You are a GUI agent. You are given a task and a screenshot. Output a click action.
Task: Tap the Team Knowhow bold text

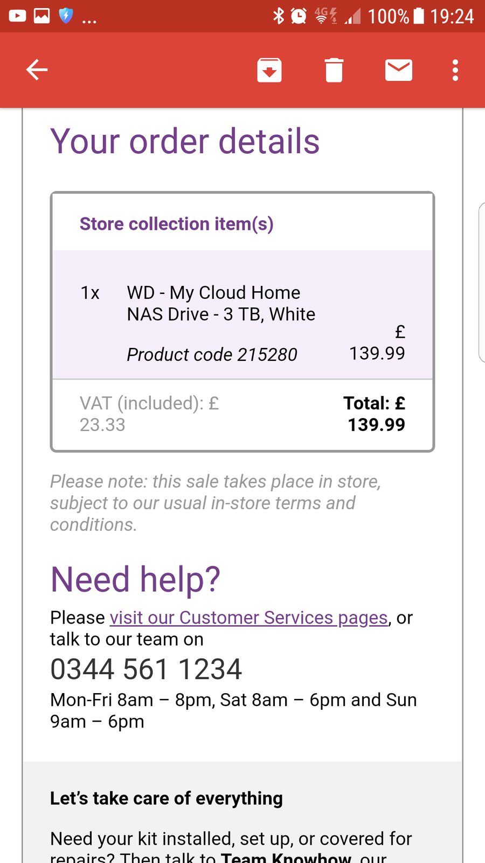click(286, 857)
